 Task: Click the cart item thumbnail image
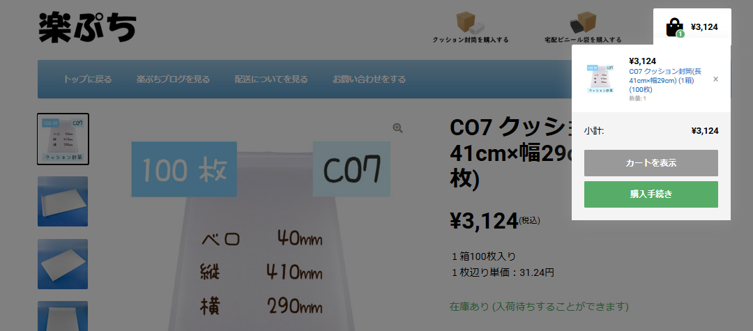(x=602, y=79)
